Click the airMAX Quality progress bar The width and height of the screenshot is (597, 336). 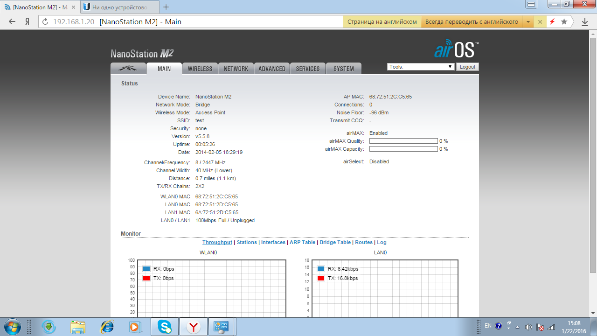tap(403, 141)
